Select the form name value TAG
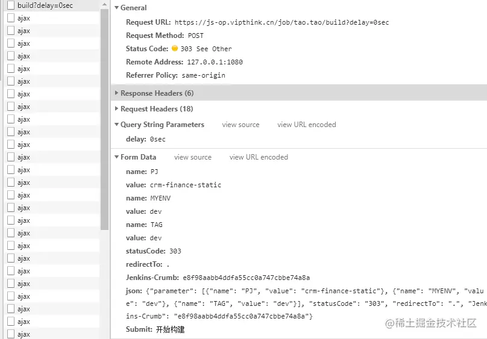 click(157, 225)
